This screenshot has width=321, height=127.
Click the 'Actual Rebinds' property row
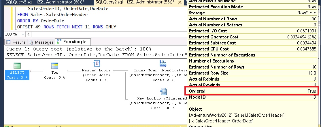pos(252,79)
